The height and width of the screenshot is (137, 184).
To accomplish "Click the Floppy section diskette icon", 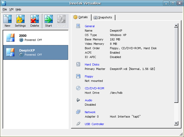I will click(x=78, y=76).
